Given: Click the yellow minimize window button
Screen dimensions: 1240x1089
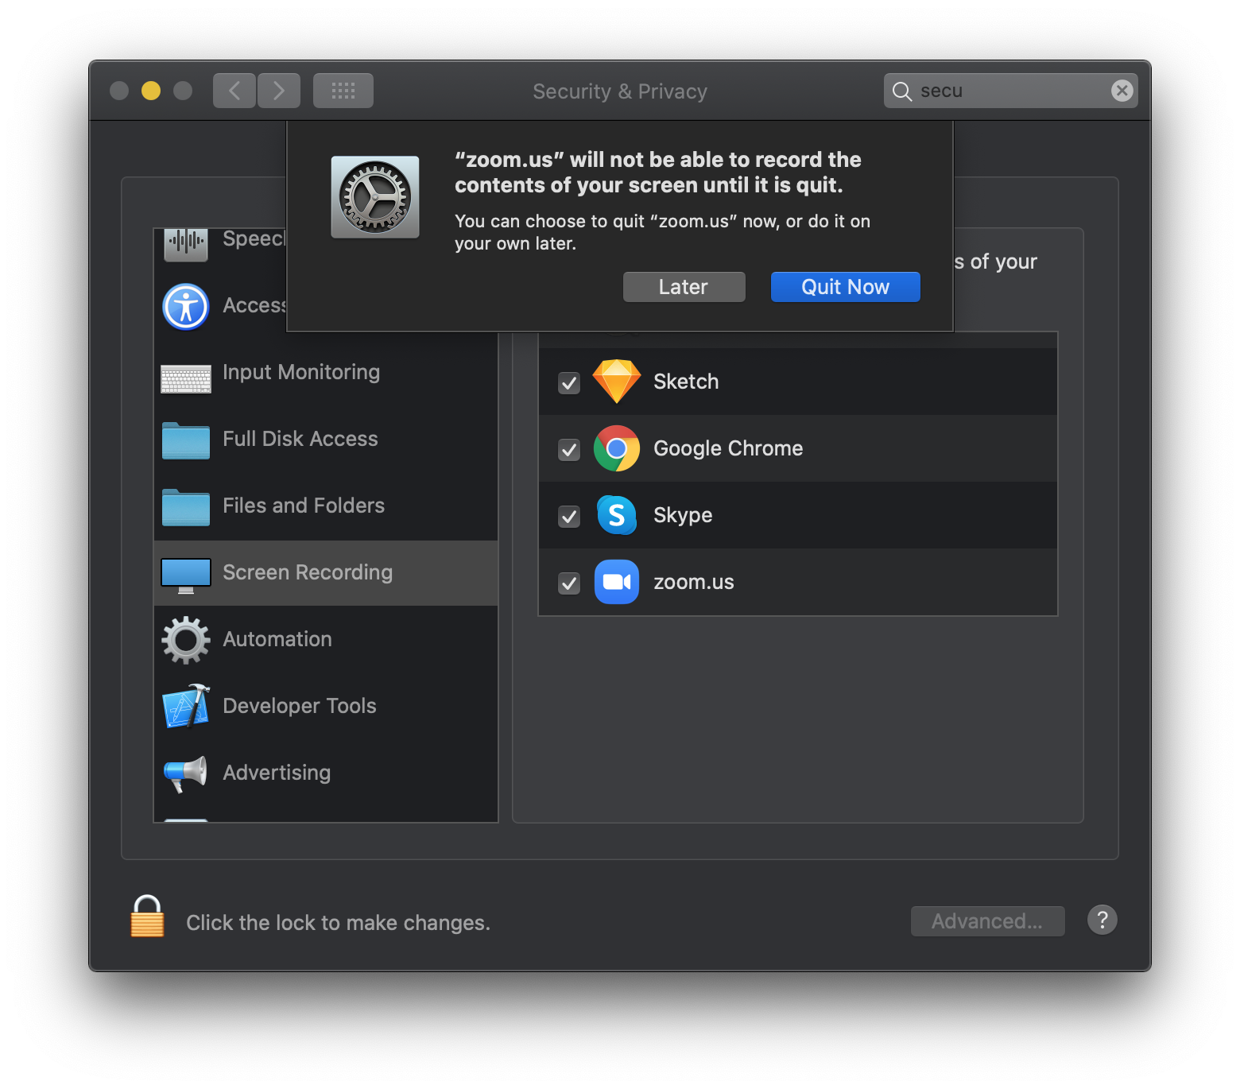Looking at the screenshot, I should click(151, 91).
